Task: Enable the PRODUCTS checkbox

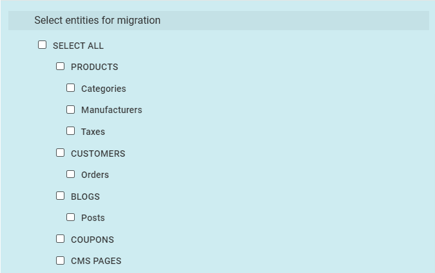Action: (61, 66)
